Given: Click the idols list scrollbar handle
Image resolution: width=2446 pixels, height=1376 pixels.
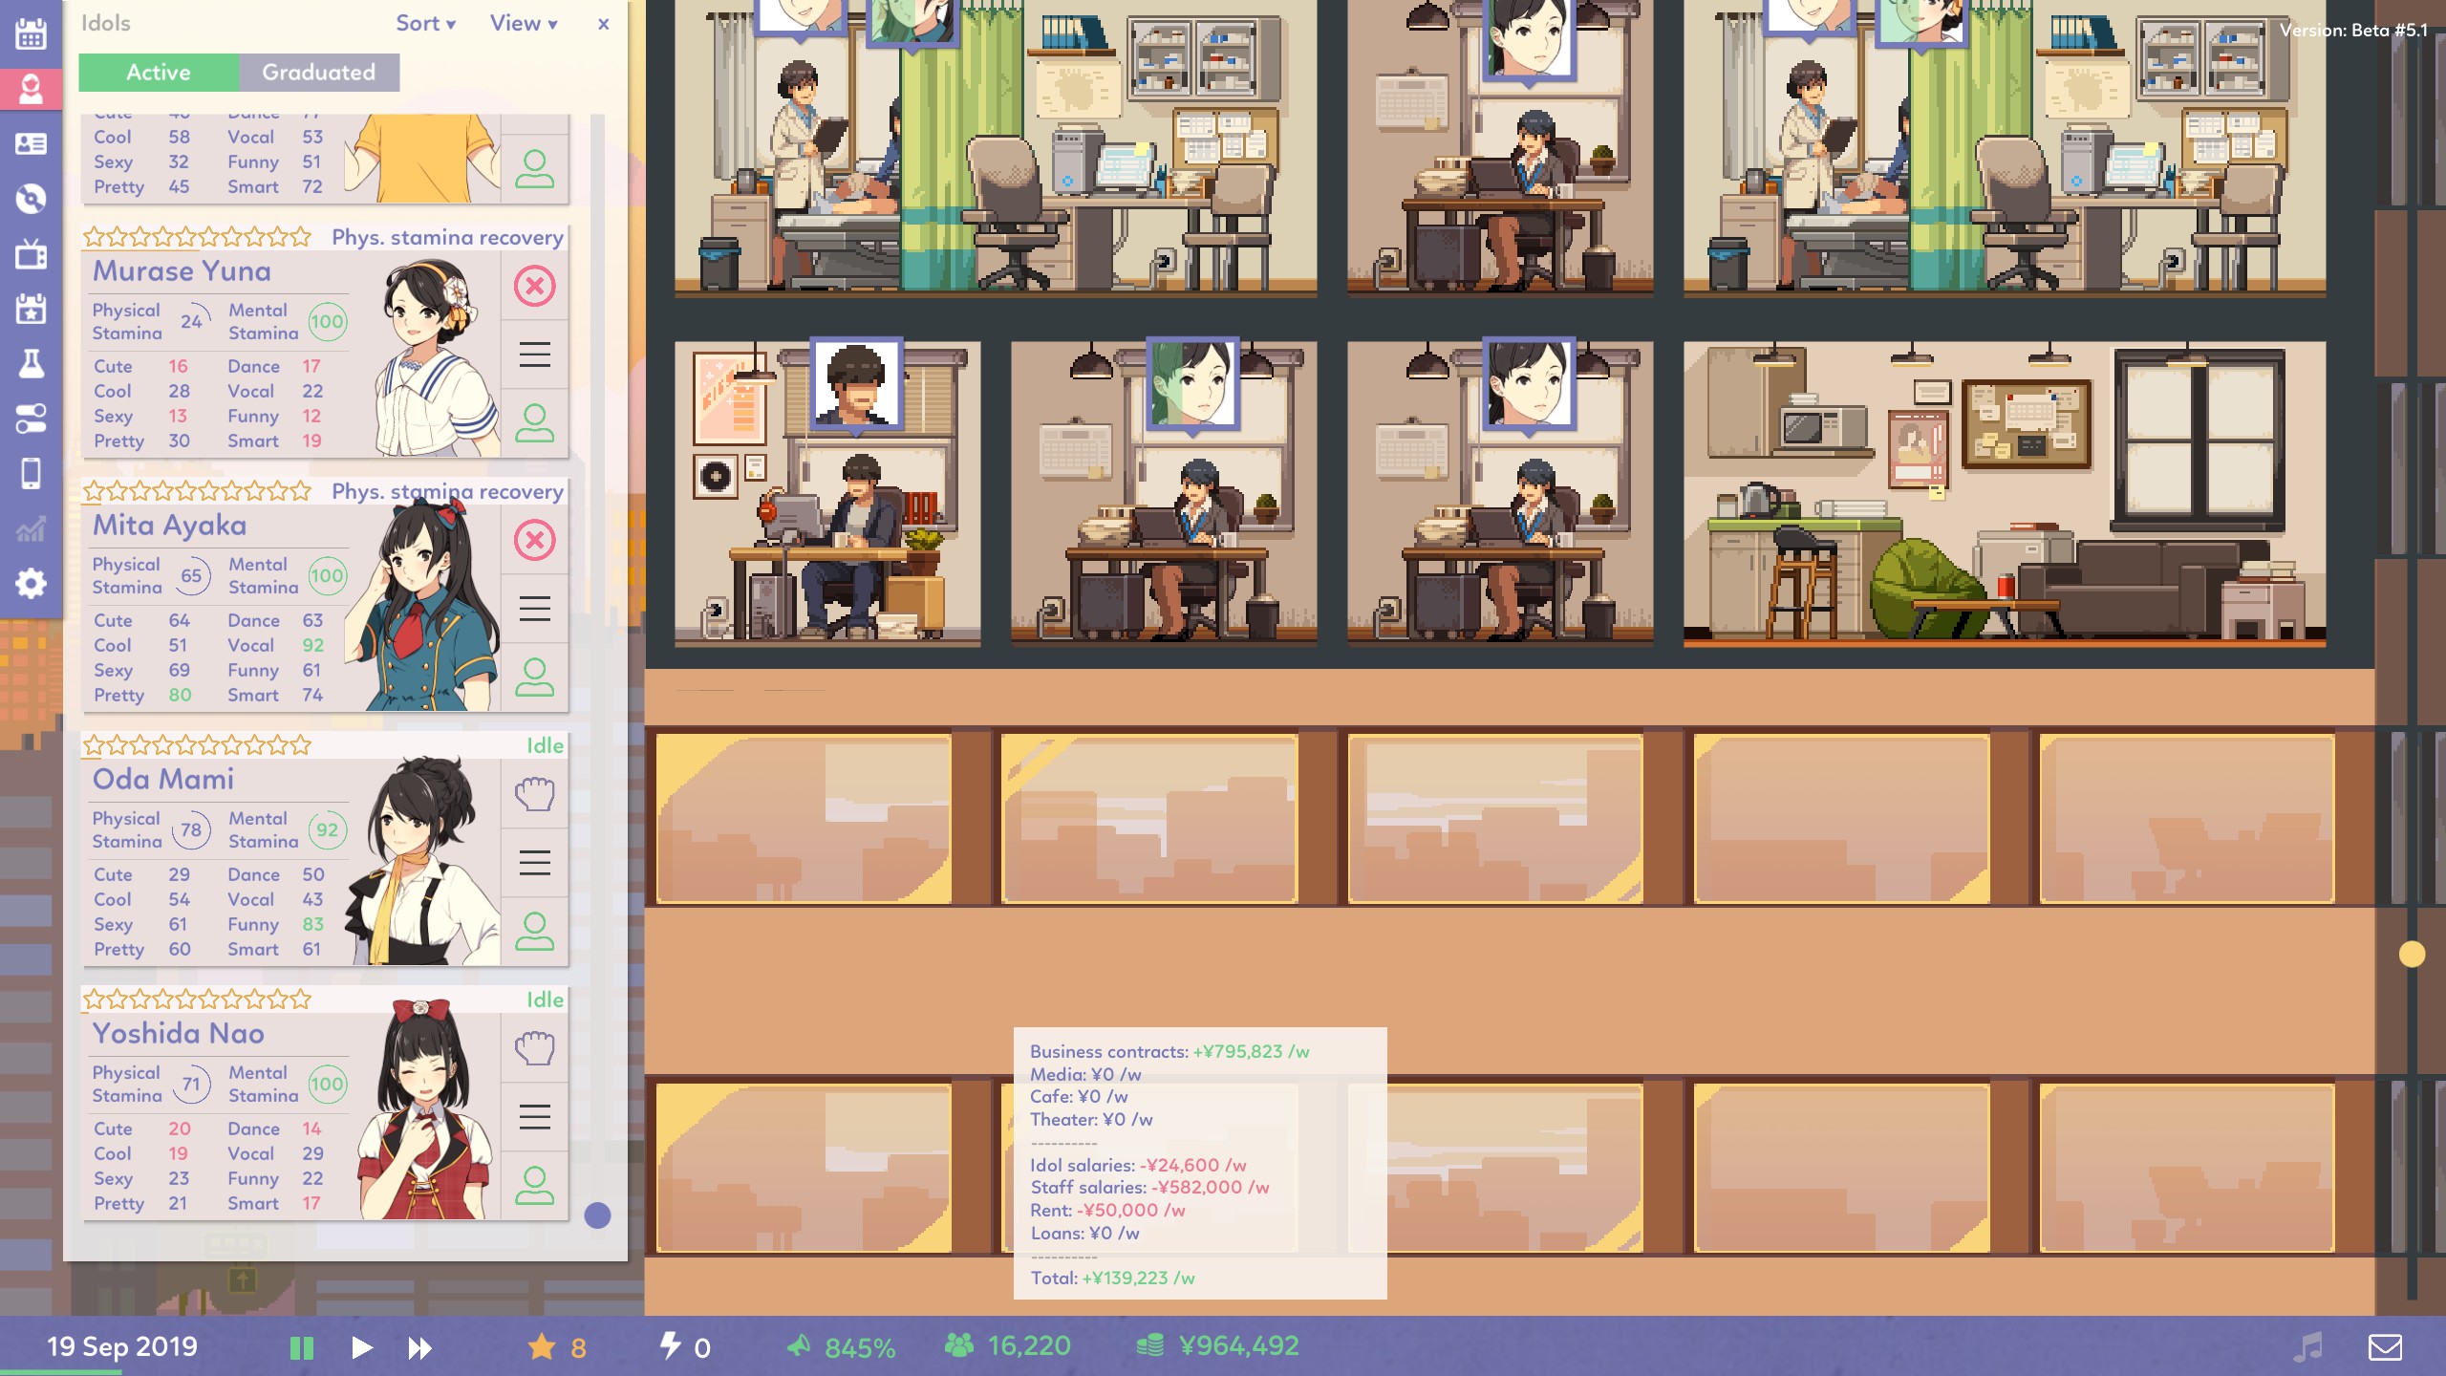Looking at the screenshot, I should (597, 1215).
